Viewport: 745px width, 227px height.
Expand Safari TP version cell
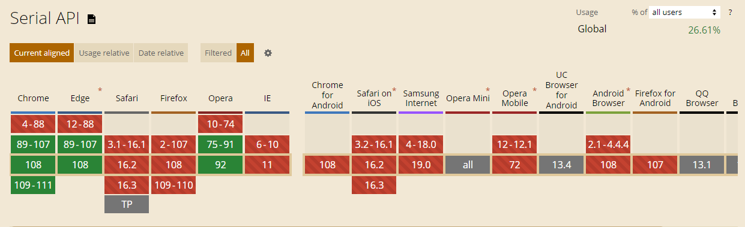pos(127,204)
